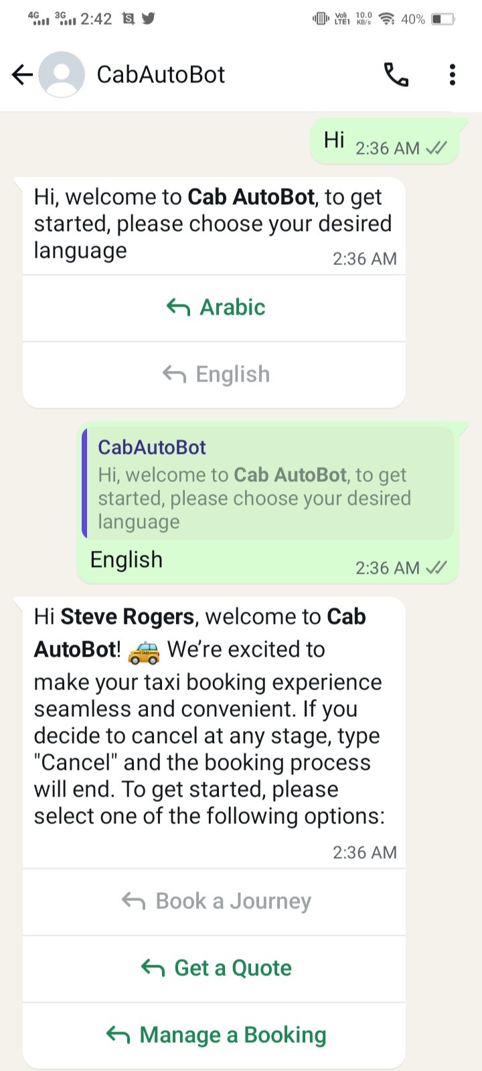This screenshot has width=482, height=1071.
Task: Tap the Twitter notification icon in status bar
Action: [149, 19]
